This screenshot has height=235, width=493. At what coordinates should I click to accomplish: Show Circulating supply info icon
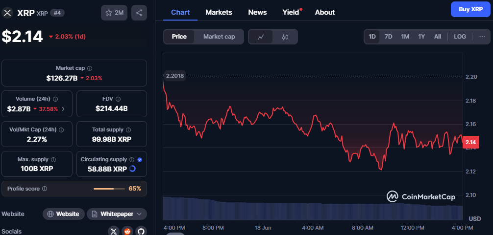[x=132, y=159]
